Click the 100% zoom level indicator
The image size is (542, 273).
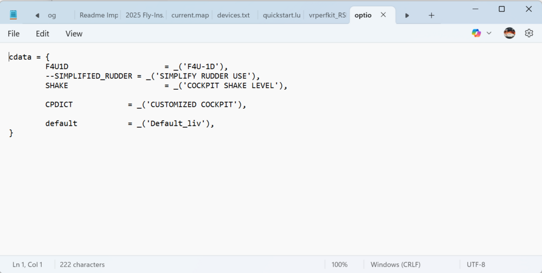(x=339, y=264)
